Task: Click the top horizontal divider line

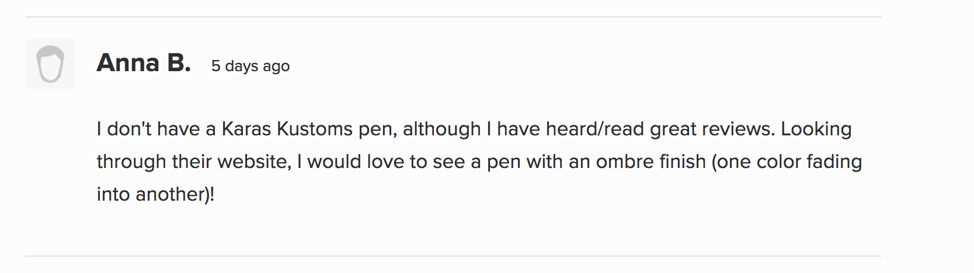Action: point(453,17)
